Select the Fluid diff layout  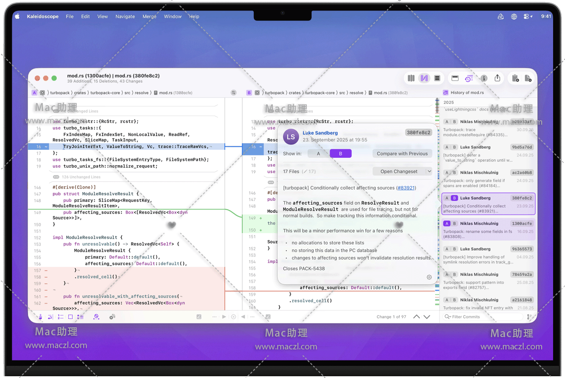[x=424, y=78]
